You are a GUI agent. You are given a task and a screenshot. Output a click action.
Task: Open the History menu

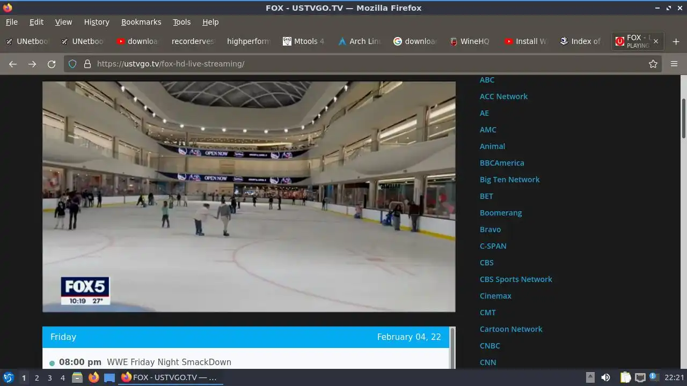(x=97, y=22)
